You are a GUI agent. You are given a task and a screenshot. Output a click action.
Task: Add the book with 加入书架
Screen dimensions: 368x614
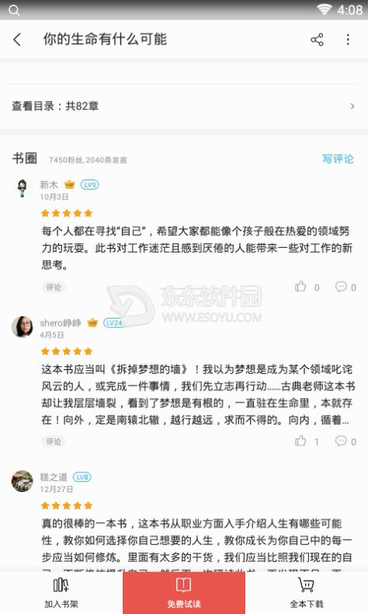(x=61, y=592)
